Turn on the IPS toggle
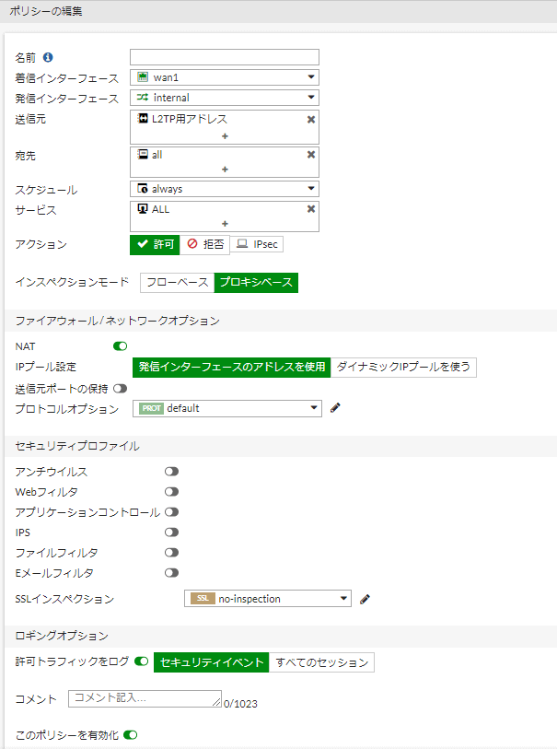Screen dimensions: 557x749 pos(171,532)
